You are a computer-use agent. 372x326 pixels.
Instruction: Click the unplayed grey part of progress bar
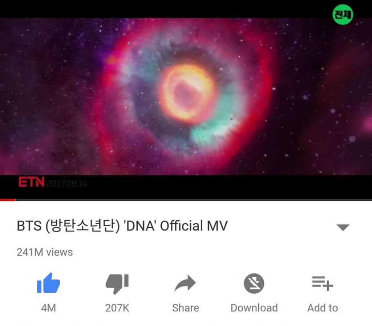pos(194,200)
